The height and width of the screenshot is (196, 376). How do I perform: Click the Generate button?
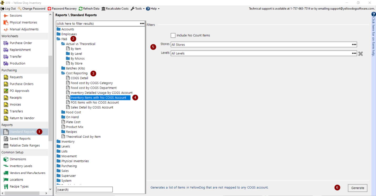(357, 188)
